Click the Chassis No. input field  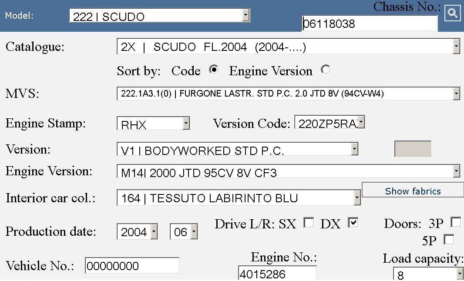[369, 24]
